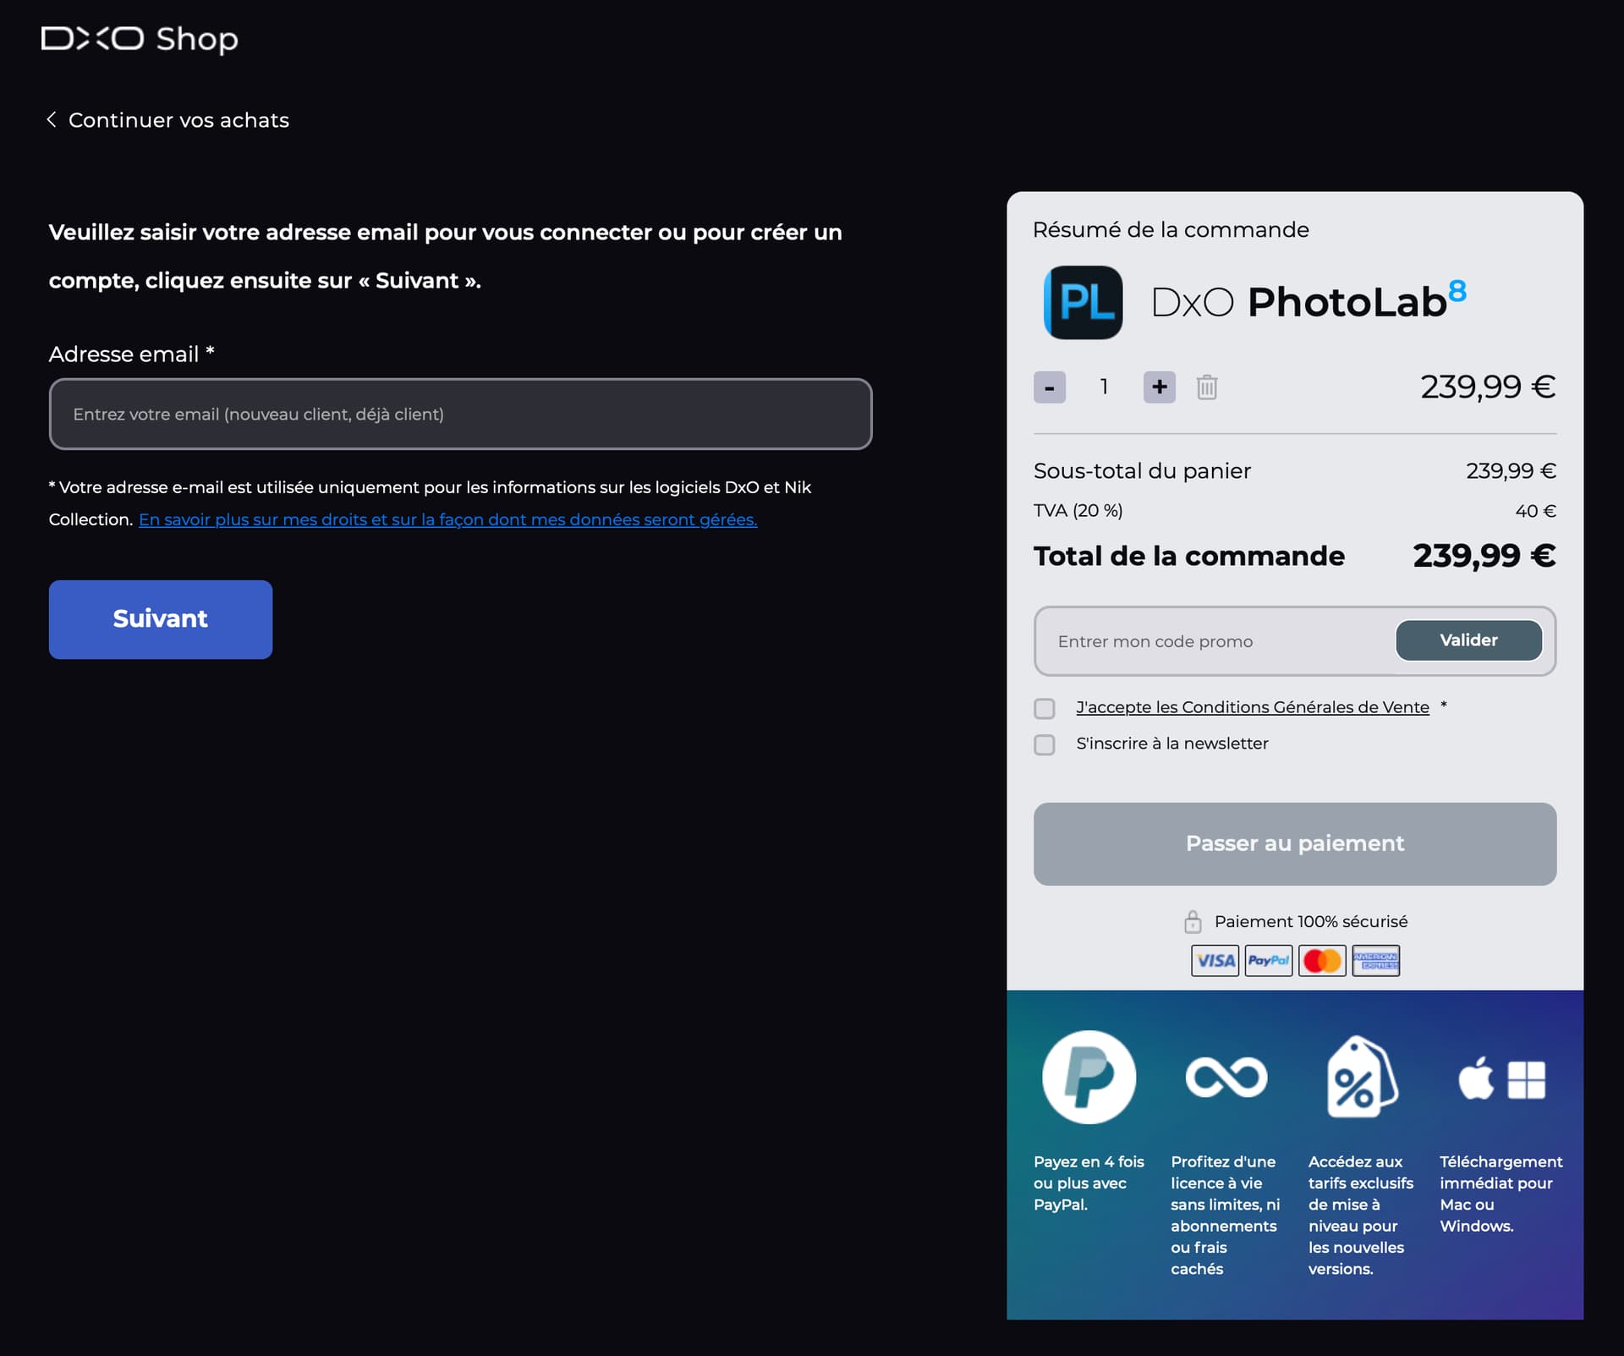Tick the newsletter subscription checkbox
1624x1356 pixels.
[1045, 744]
